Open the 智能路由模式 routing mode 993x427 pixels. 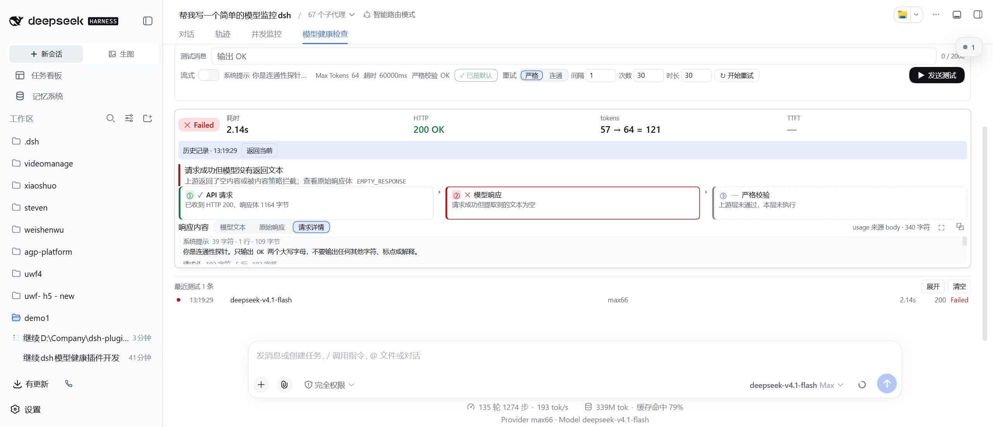click(389, 15)
